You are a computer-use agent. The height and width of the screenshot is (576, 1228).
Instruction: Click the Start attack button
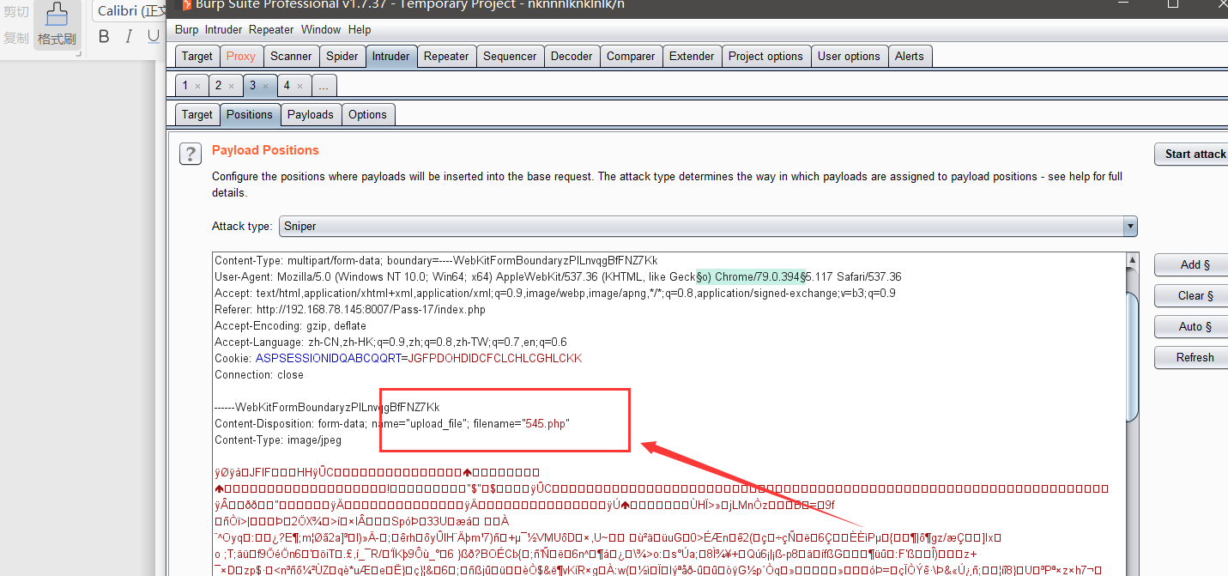click(x=1195, y=154)
